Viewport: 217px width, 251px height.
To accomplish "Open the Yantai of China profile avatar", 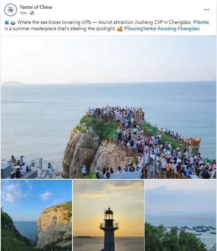I will pos(11,10).
